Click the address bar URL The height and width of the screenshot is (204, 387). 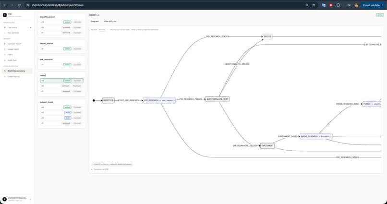(58, 5)
